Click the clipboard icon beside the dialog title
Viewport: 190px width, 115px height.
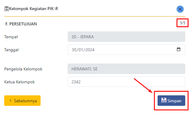(7, 9)
